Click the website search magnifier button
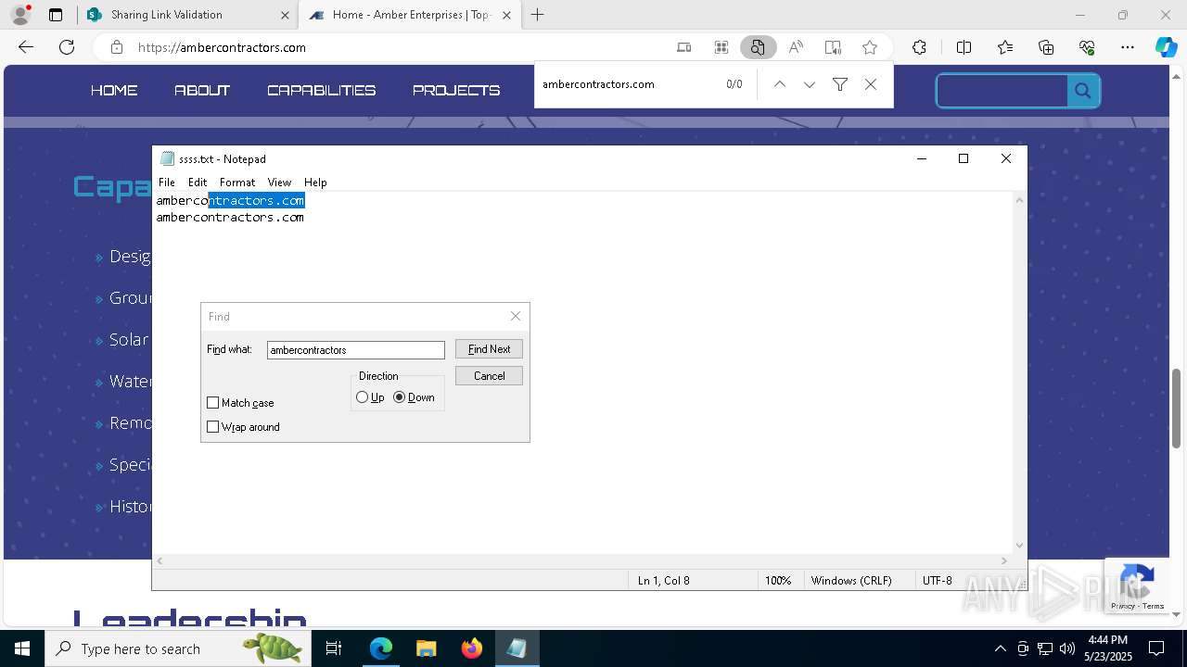 tap(1082, 91)
